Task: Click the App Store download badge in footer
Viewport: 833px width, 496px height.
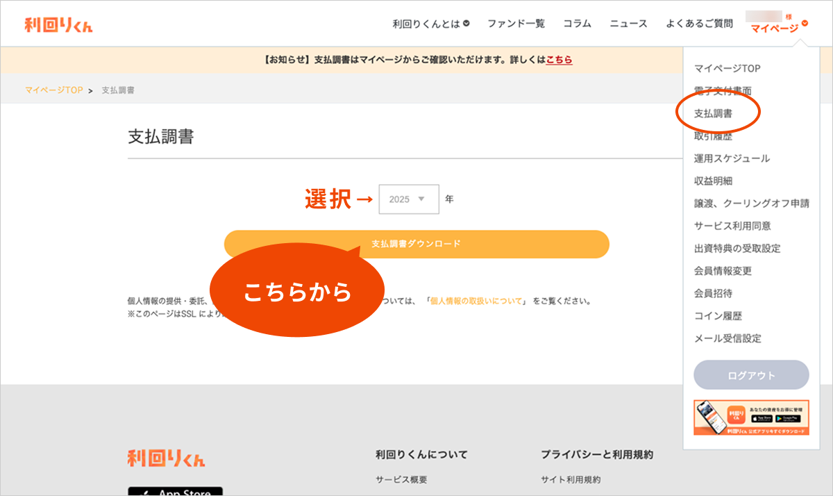Action: pos(175,490)
